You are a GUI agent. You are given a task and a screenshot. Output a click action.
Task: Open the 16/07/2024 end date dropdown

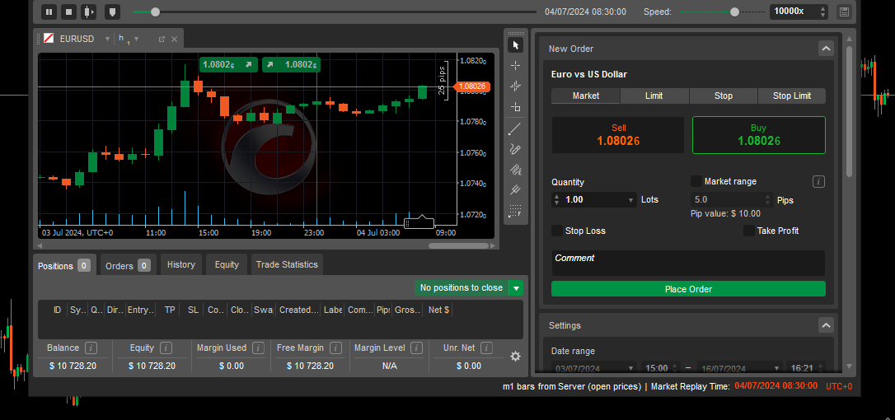coord(776,368)
